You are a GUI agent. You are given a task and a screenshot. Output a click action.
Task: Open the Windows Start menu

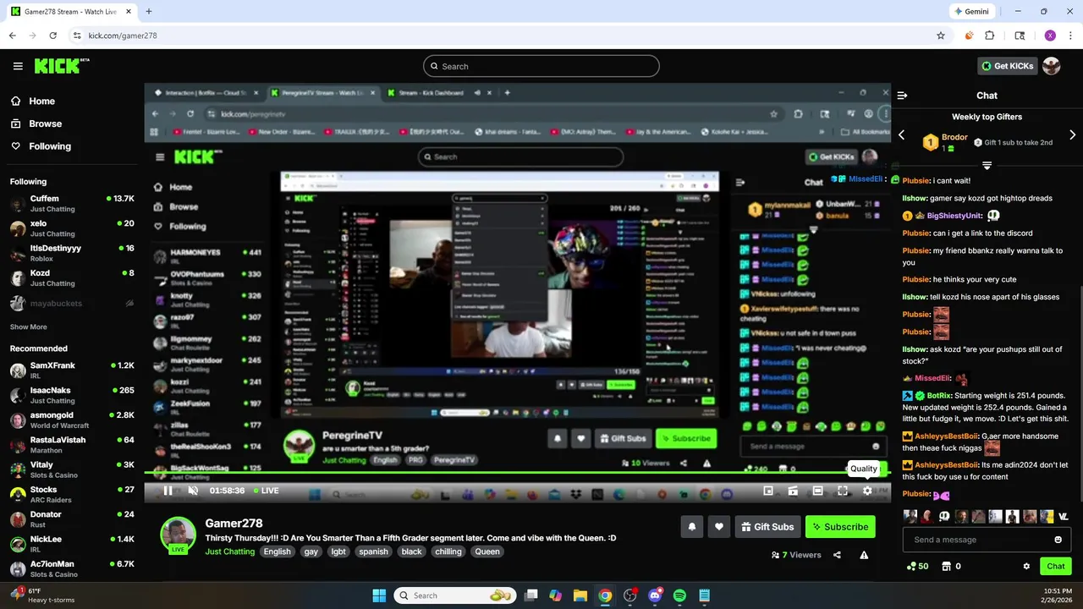tap(379, 595)
